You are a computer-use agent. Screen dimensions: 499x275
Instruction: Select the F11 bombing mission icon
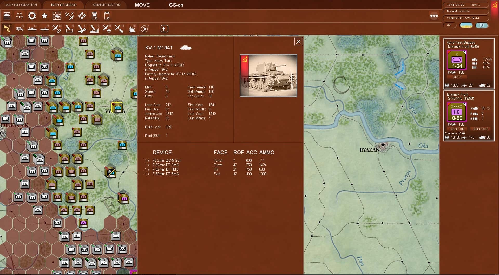(x=132, y=29)
